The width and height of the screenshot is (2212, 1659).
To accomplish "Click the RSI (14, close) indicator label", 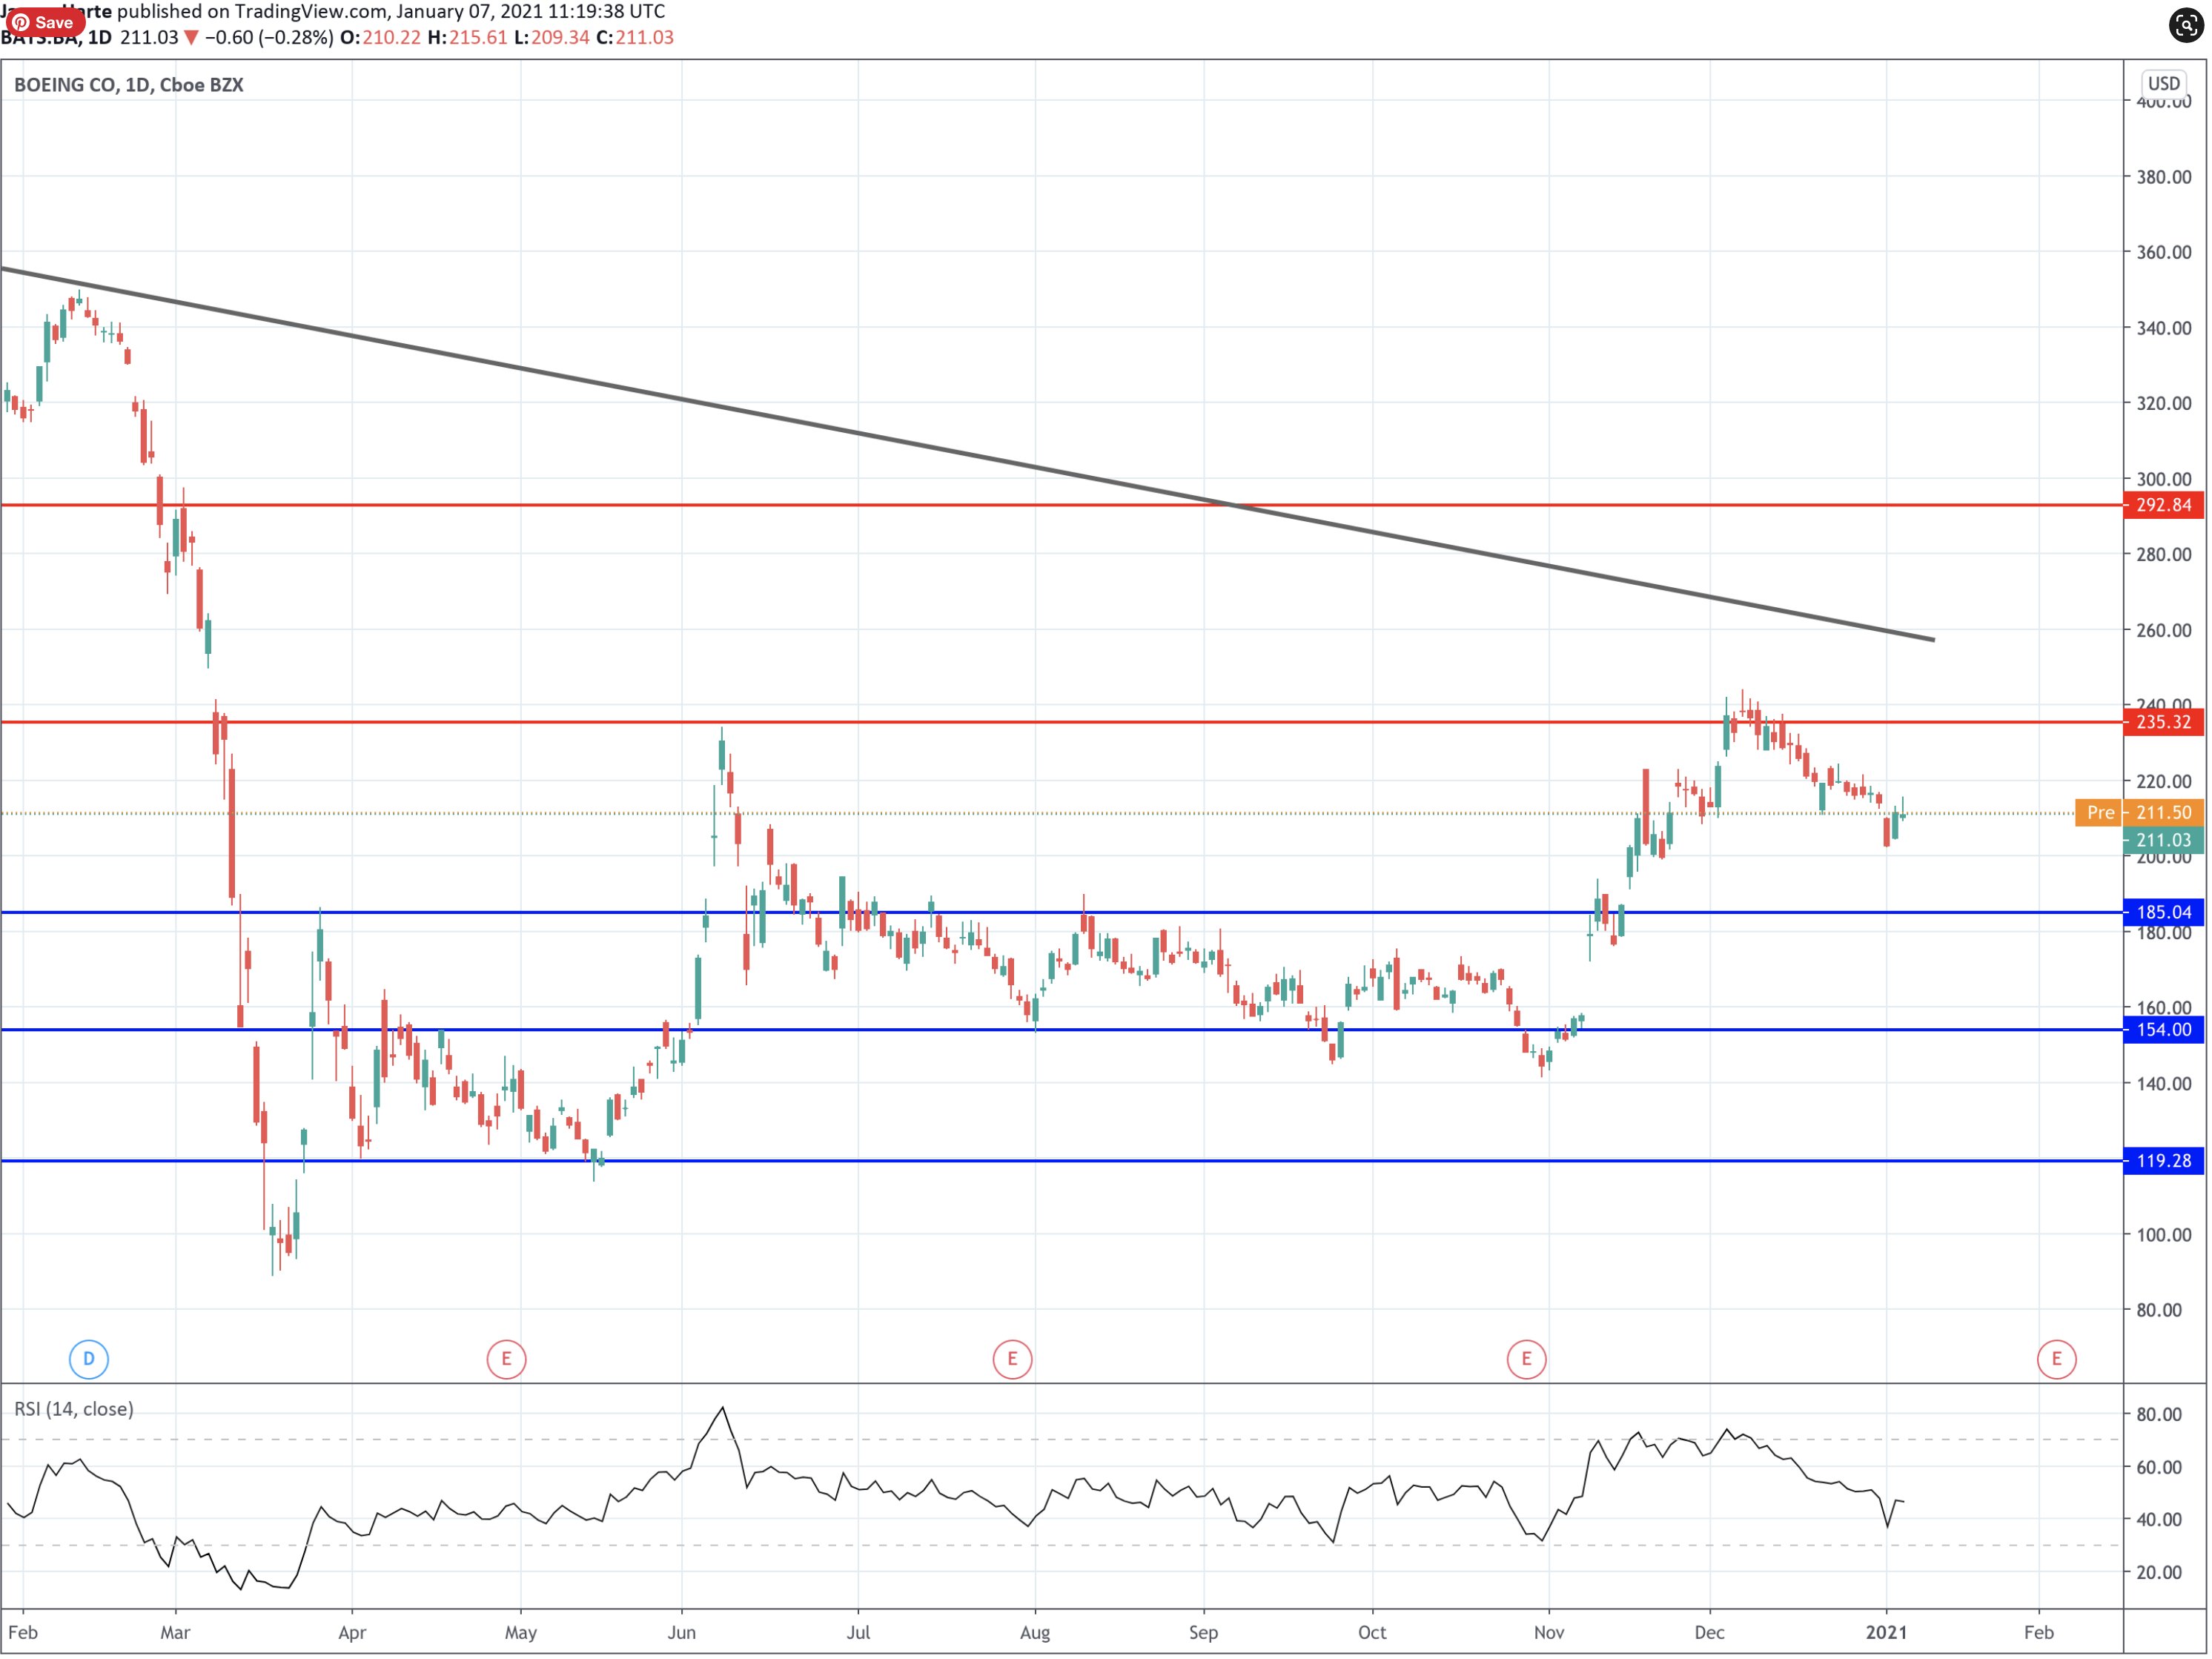I will click(x=74, y=1409).
